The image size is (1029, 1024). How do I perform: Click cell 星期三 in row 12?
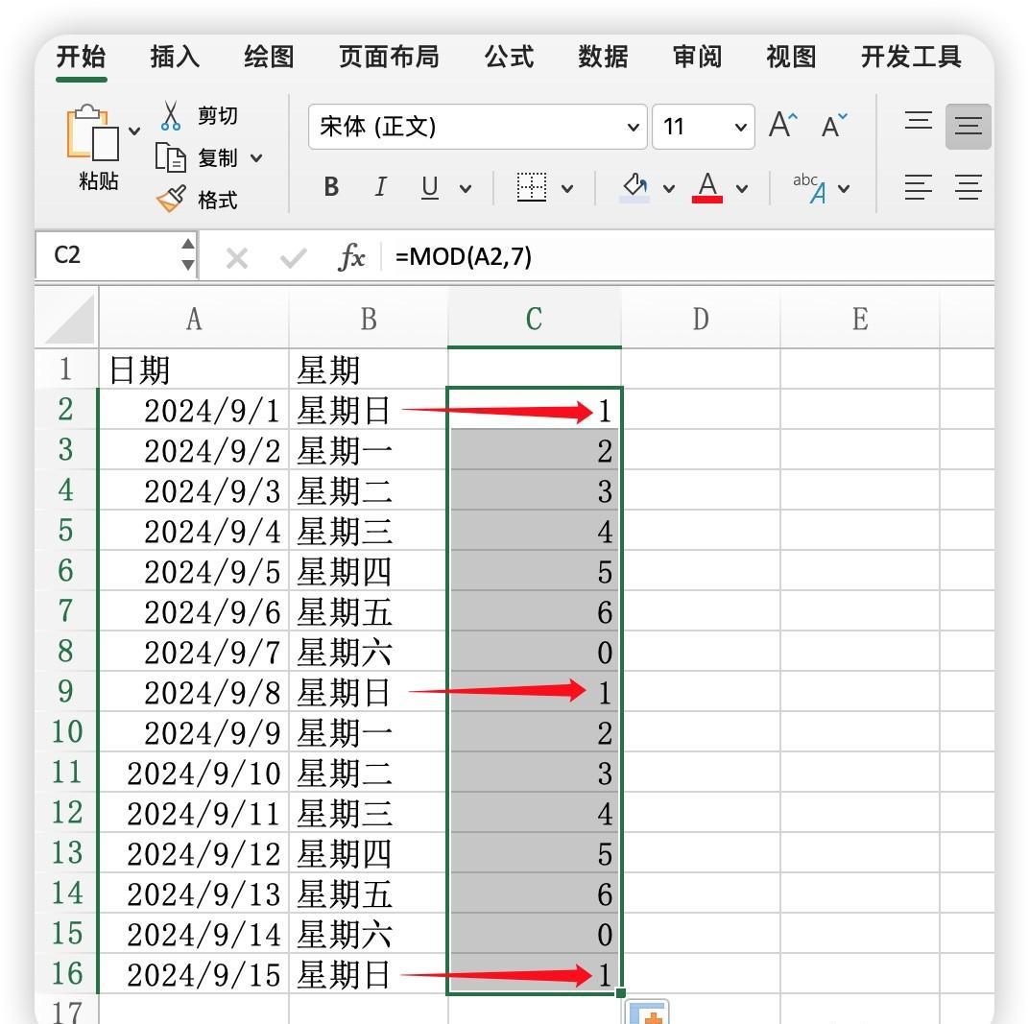pyautogui.click(x=369, y=813)
